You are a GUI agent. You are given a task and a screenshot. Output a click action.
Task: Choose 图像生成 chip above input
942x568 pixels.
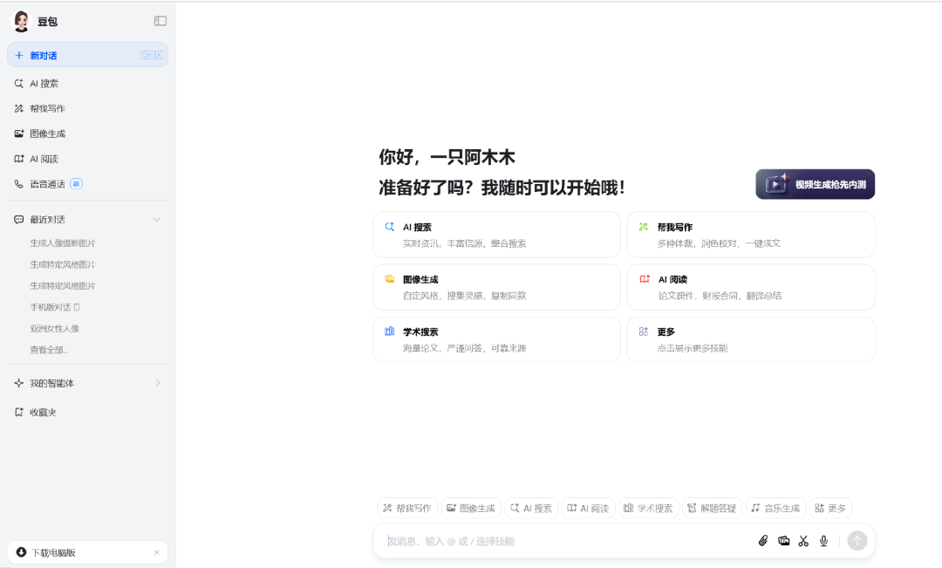[471, 508]
